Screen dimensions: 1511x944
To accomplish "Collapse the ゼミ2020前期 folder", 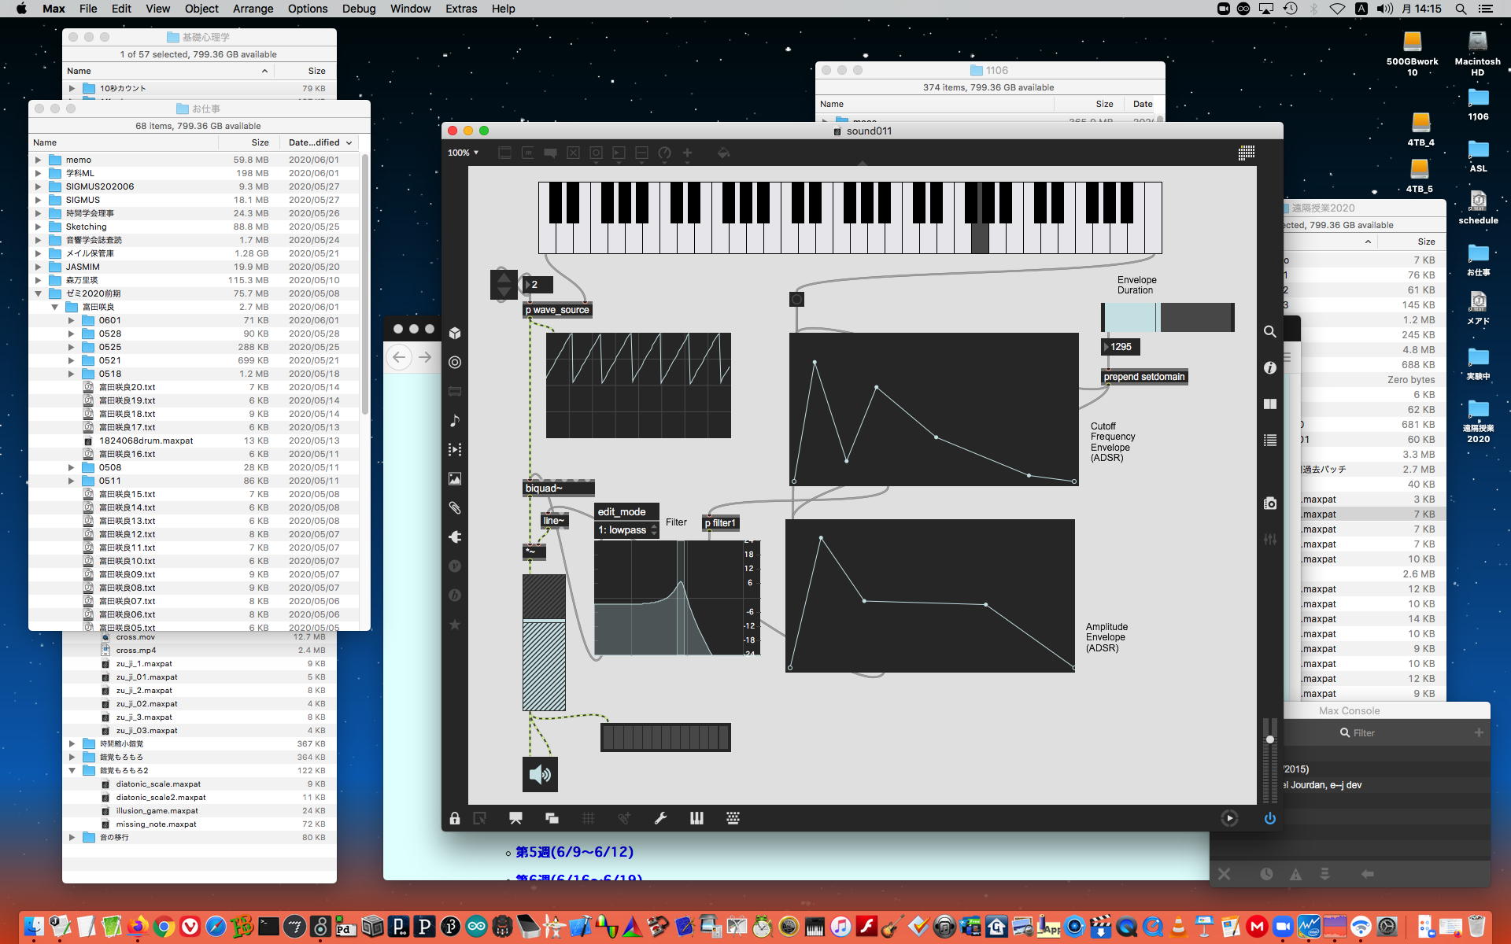I will 38,293.
